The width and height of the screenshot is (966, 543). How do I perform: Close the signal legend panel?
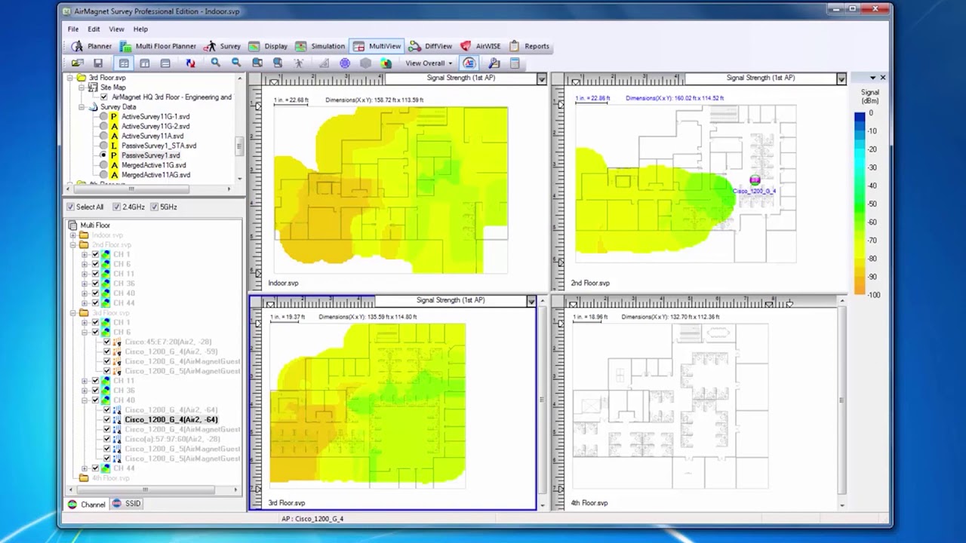[x=883, y=78]
